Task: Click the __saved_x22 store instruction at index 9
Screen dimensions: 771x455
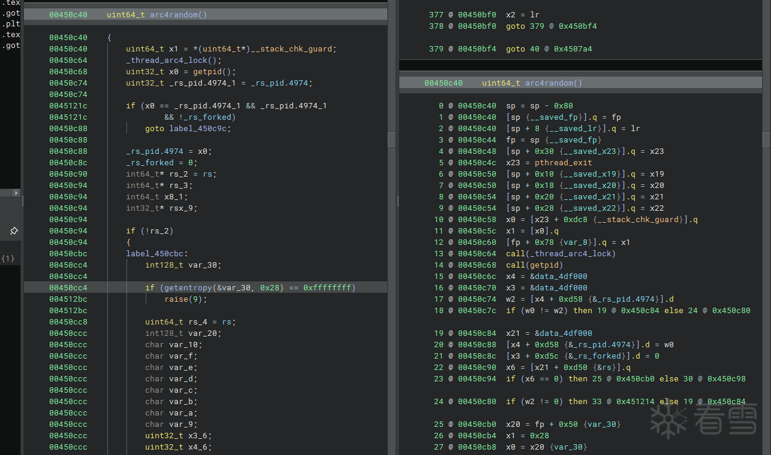Action: (585, 208)
